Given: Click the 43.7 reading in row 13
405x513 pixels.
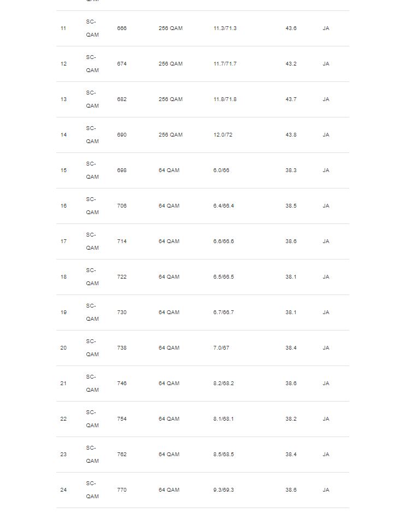Looking at the screenshot, I should [291, 99].
